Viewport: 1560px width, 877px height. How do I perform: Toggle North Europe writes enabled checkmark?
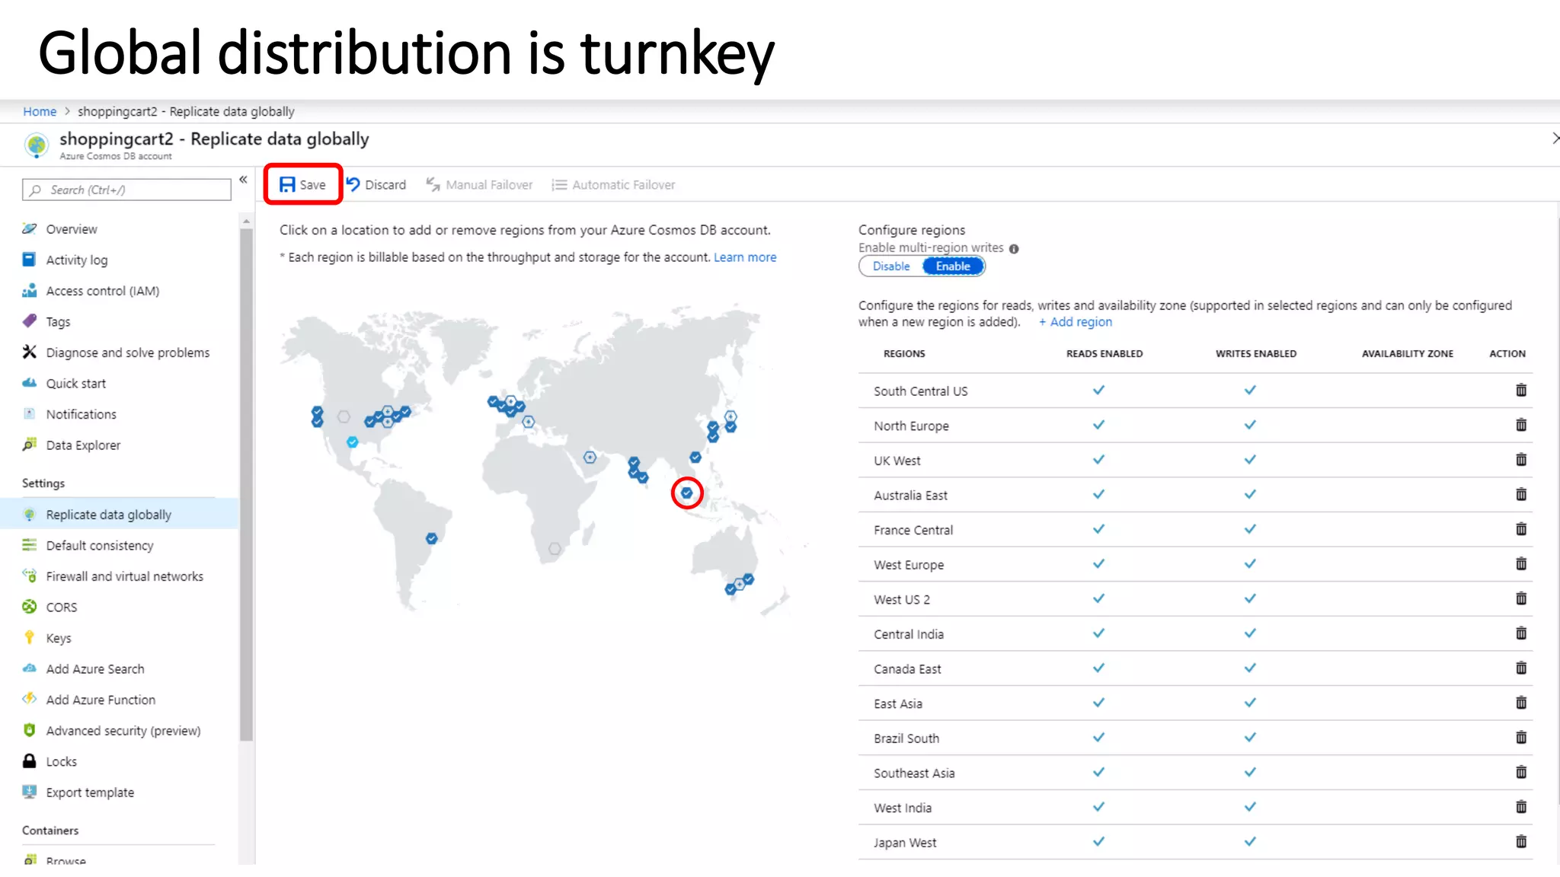point(1250,425)
